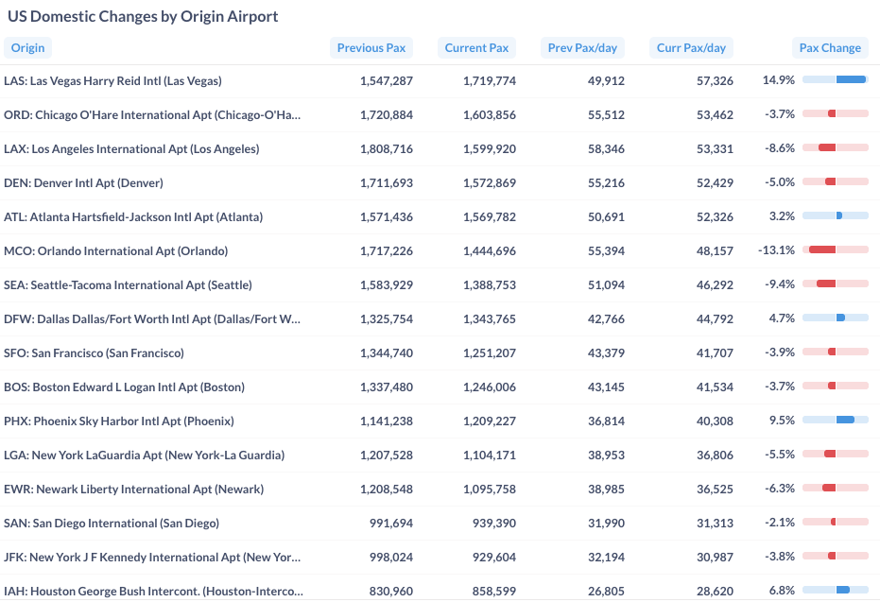Click the ORD Chicago O'Hare origin cell
880x602 pixels.
pyautogui.click(x=152, y=115)
